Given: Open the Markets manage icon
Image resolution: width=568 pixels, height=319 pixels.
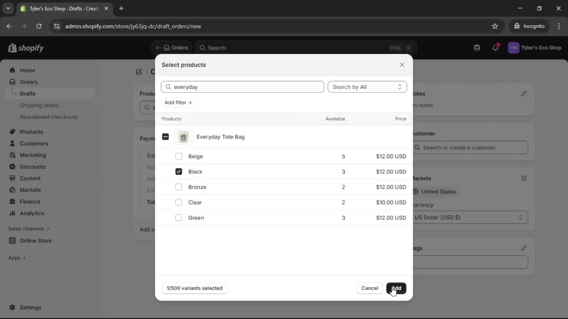Looking at the screenshot, I should tap(524, 178).
